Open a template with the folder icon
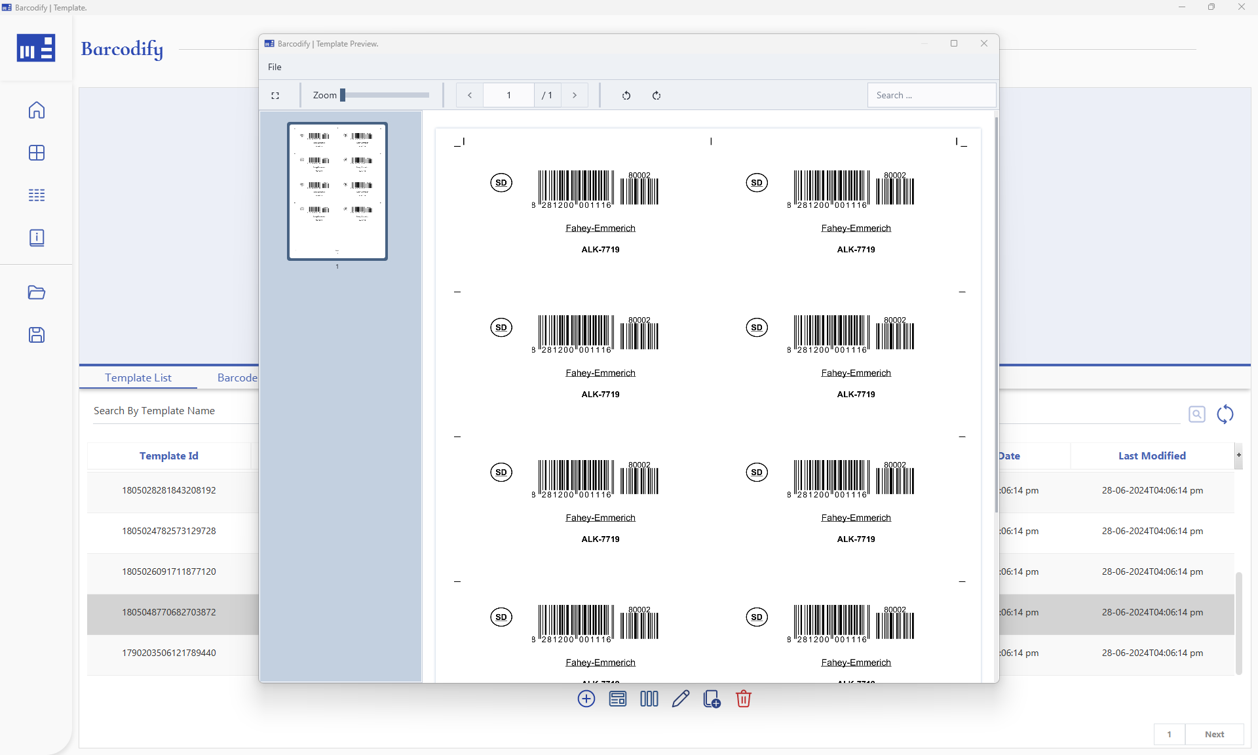1258x755 pixels. (37, 293)
